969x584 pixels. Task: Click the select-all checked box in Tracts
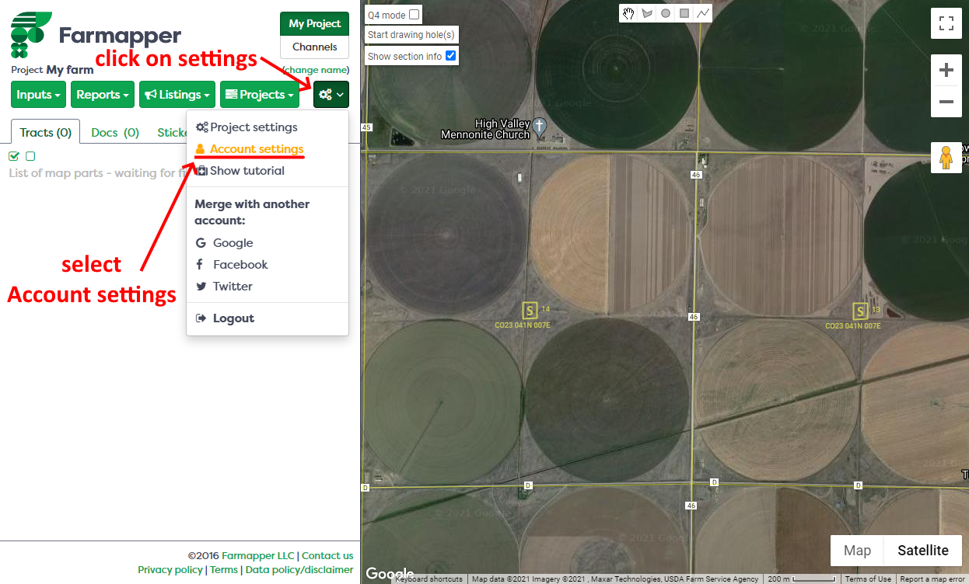14,156
